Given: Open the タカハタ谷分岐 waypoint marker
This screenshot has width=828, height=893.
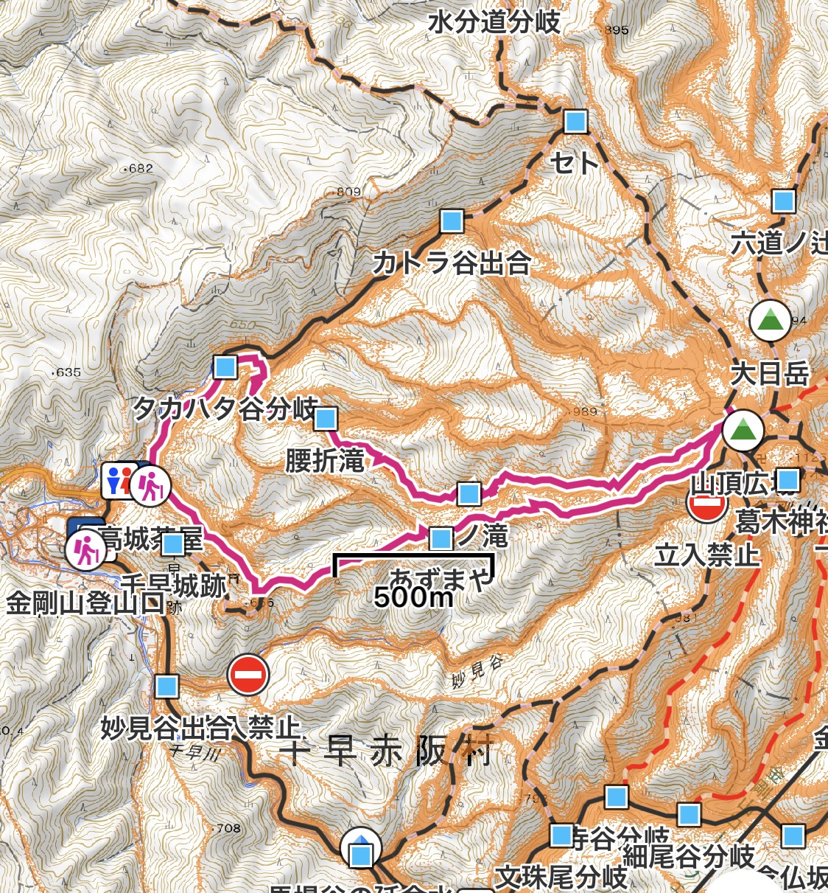Looking at the screenshot, I should coord(225,366).
